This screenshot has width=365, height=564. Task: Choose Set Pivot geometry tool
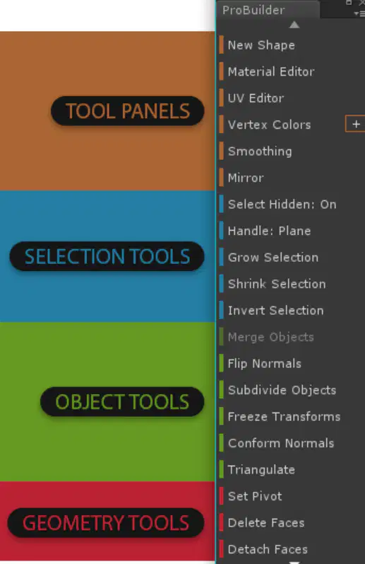[x=255, y=496]
